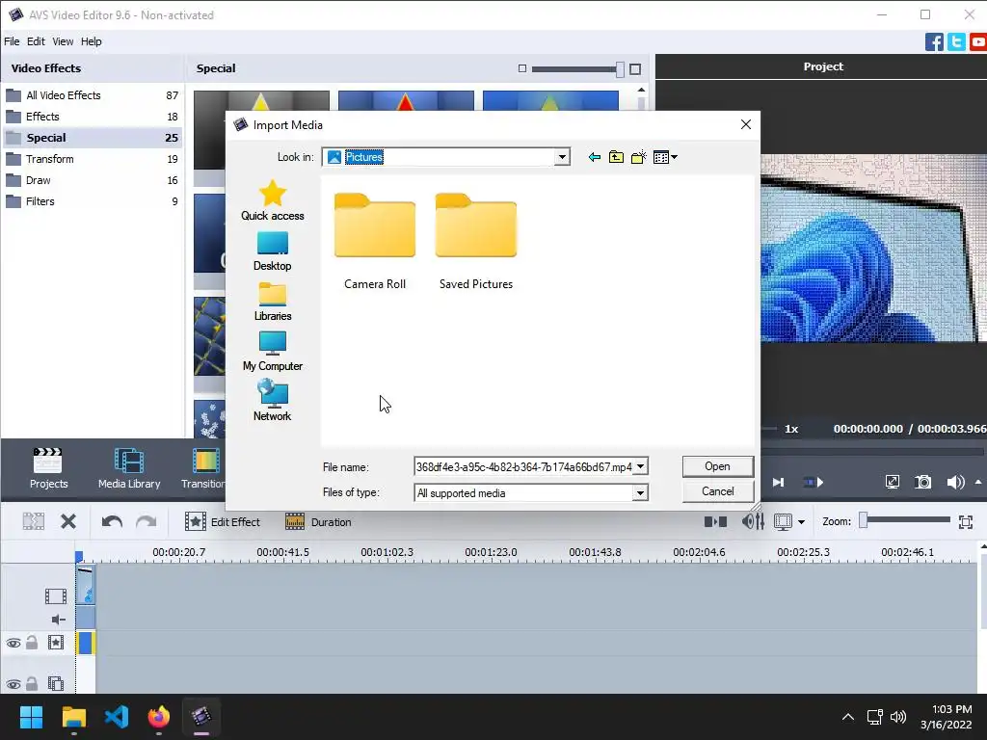
Task: Click the small thumbnails icon
Action: click(x=521, y=68)
